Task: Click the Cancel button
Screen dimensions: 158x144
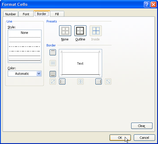Action: pyautogui.click(x=144, y=138)
